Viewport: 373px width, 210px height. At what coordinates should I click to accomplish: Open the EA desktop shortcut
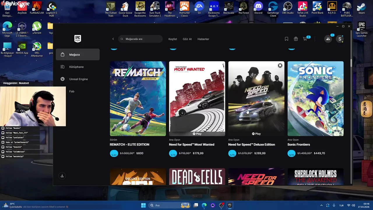pos(199,8)
